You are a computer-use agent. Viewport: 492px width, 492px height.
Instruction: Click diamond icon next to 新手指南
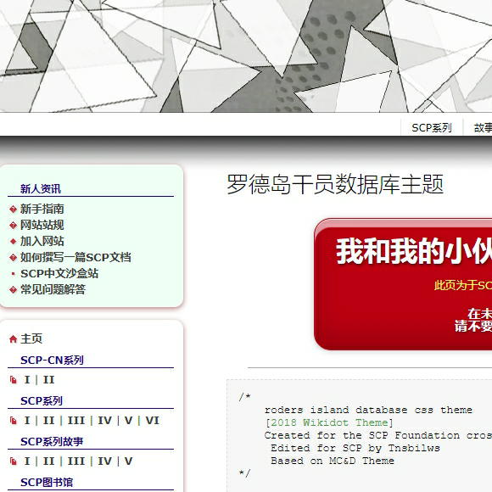click(x=13, y=209)
